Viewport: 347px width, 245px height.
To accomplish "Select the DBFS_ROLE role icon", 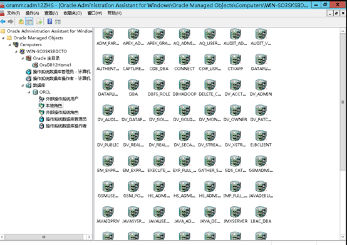I will point(159,85).
